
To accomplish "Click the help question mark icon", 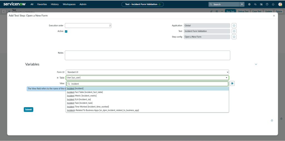I will tap(267, 4).
